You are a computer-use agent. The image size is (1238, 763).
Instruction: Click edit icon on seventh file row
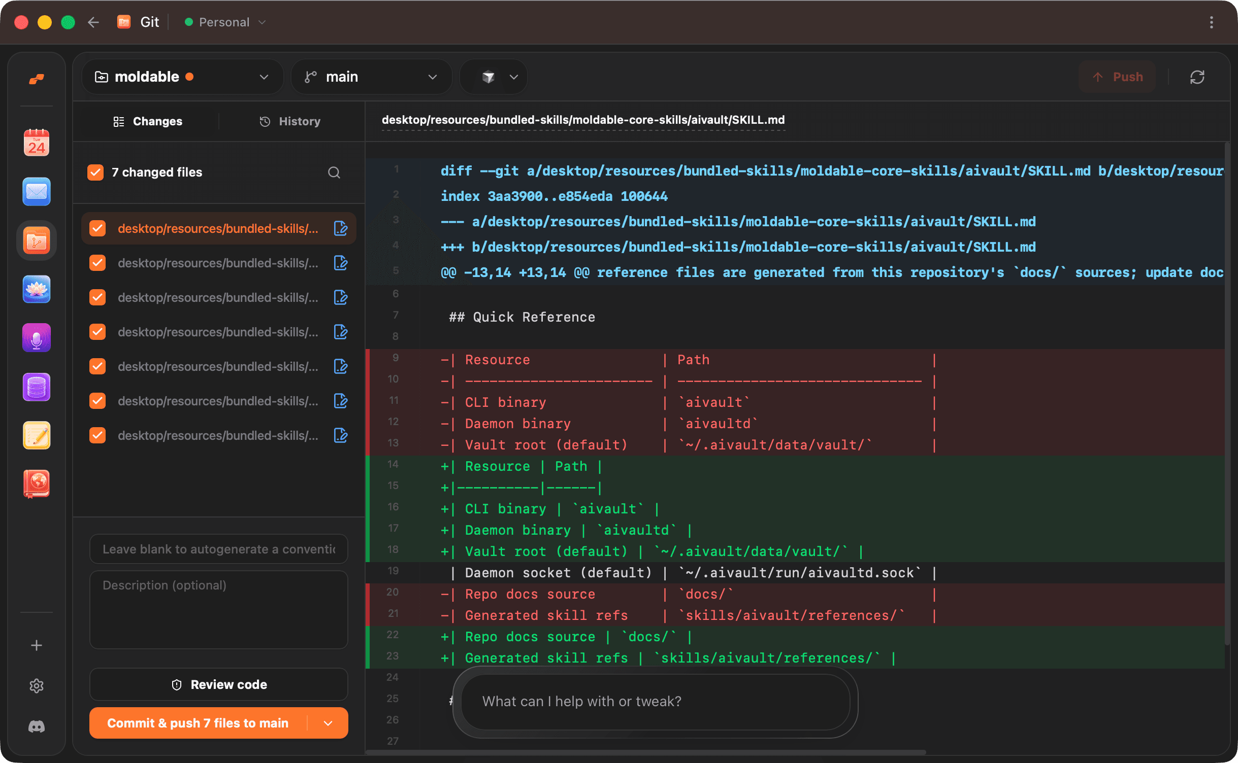pyautogui.click(x=341, y=435)
